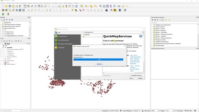The height and width of the screenshot is (112, 199).
Task: Click the Zoom Full extent icon
Action: click(x=39, y=6)
